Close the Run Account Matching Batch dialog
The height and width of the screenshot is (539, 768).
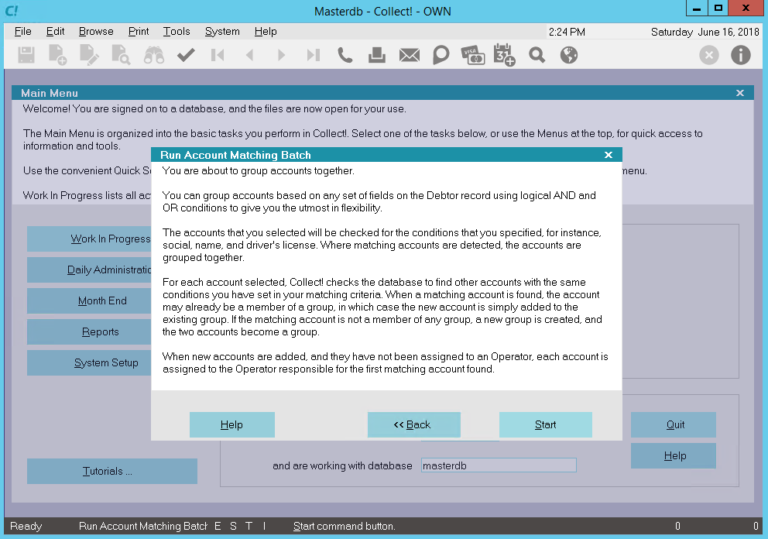pos(609,155)
